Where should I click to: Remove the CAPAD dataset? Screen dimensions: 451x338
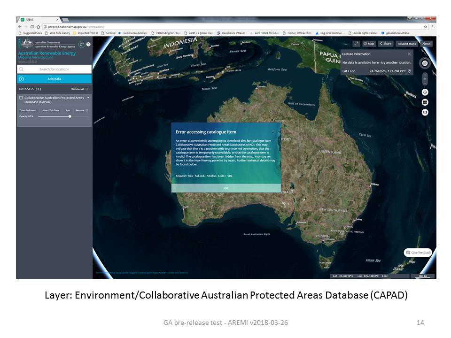[x=82, y=110]
